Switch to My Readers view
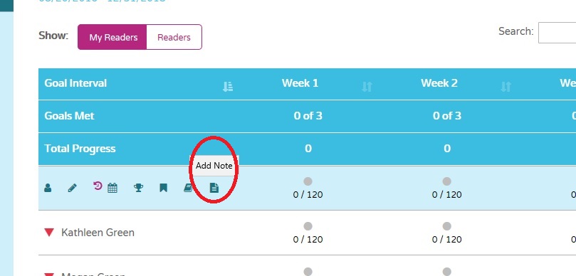Image resolution: width=576 pixels, height=276 pixels. (x=112, y=37)
